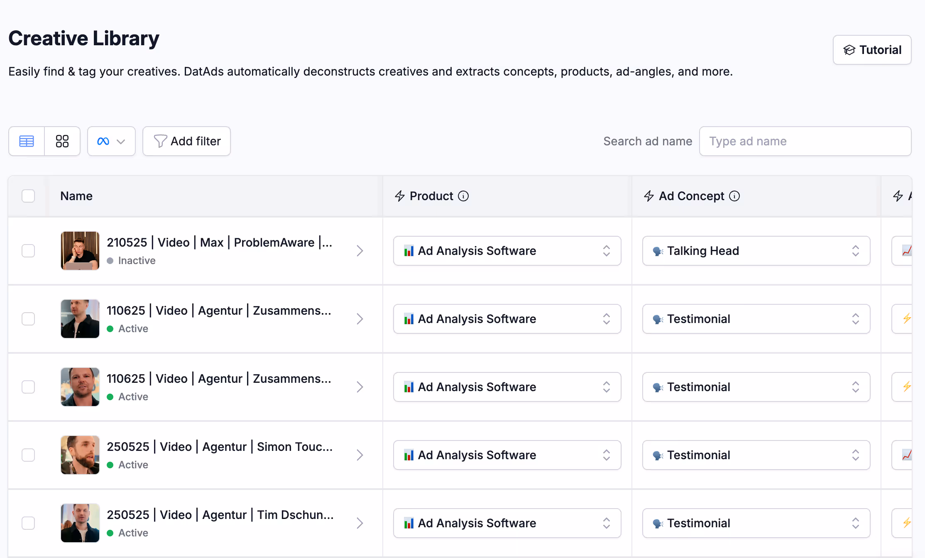The width and height of the screenshot is (925, 558).
Task: Click funnel icon in Add filter button
Action: pos(160,141)
